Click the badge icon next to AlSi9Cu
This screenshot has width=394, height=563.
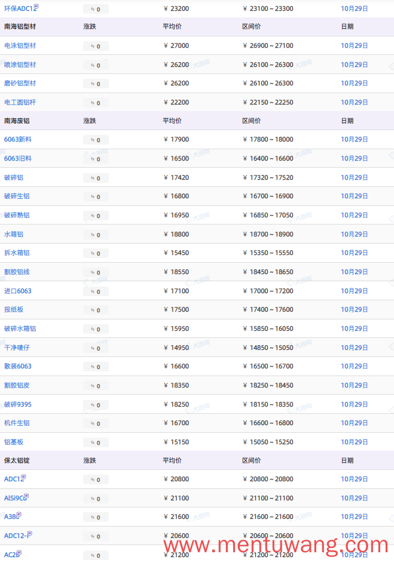pyautogui.click(x=26, y=496)
